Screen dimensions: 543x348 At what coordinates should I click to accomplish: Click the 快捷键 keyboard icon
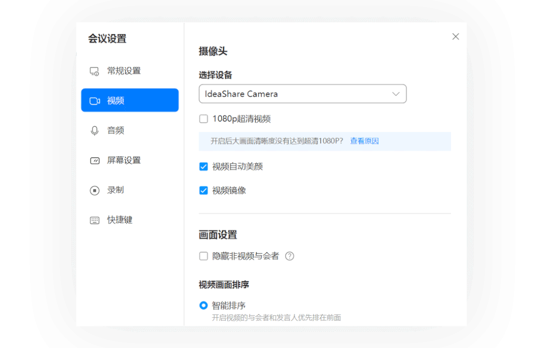click(95, 220)
